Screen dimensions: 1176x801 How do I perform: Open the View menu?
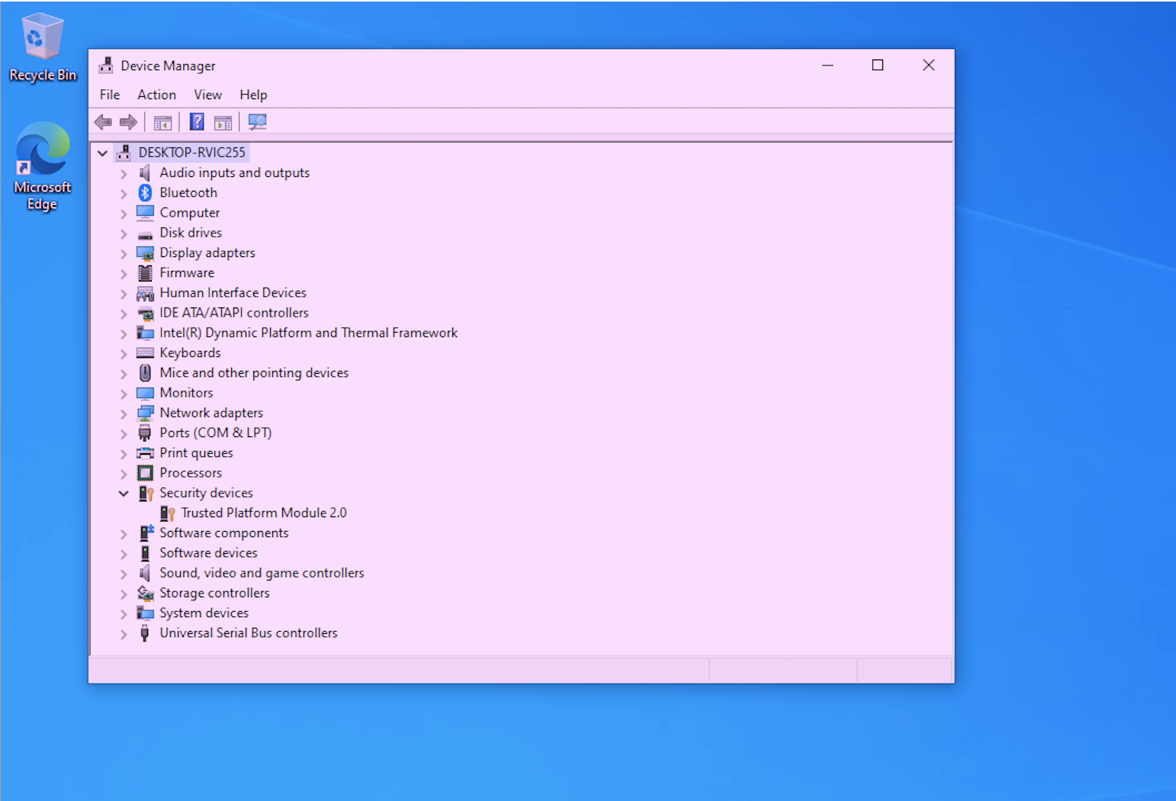(x=207, y=95)
